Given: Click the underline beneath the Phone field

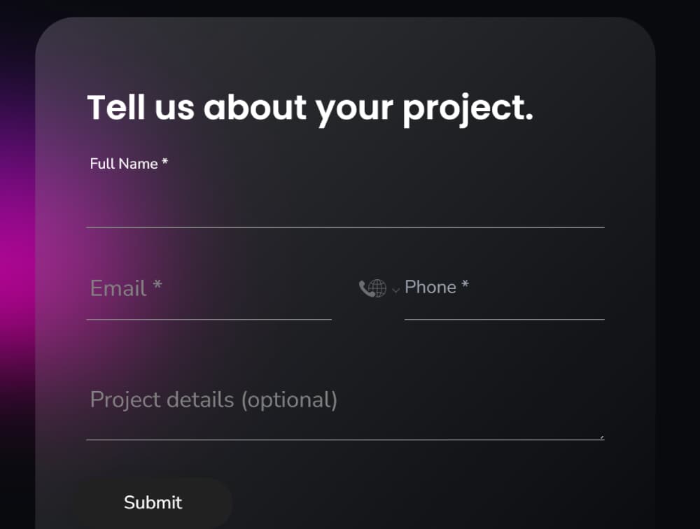Looking at the screenshot, I should pyautogui.click(x=505, y=320).
